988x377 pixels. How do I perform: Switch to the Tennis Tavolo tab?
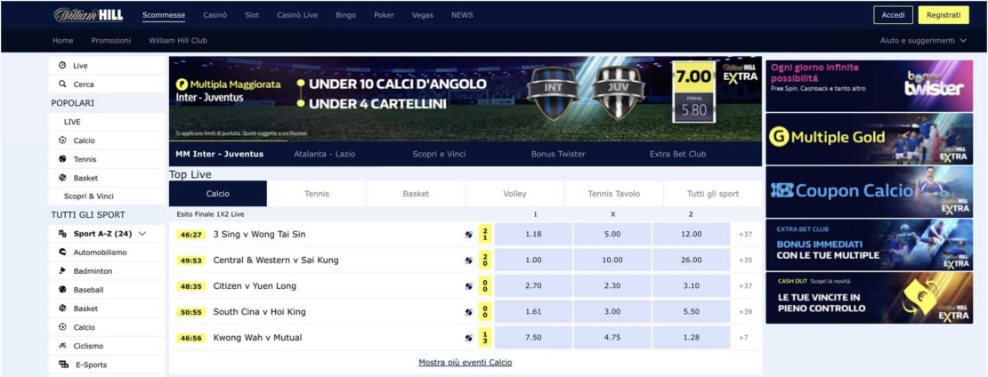(x=613, y=194)
